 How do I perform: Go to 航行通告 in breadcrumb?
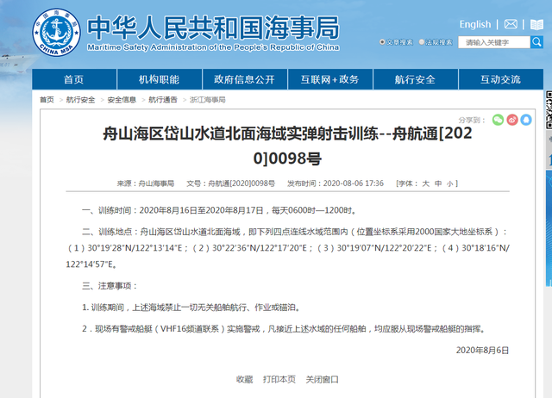coord(163,100)
